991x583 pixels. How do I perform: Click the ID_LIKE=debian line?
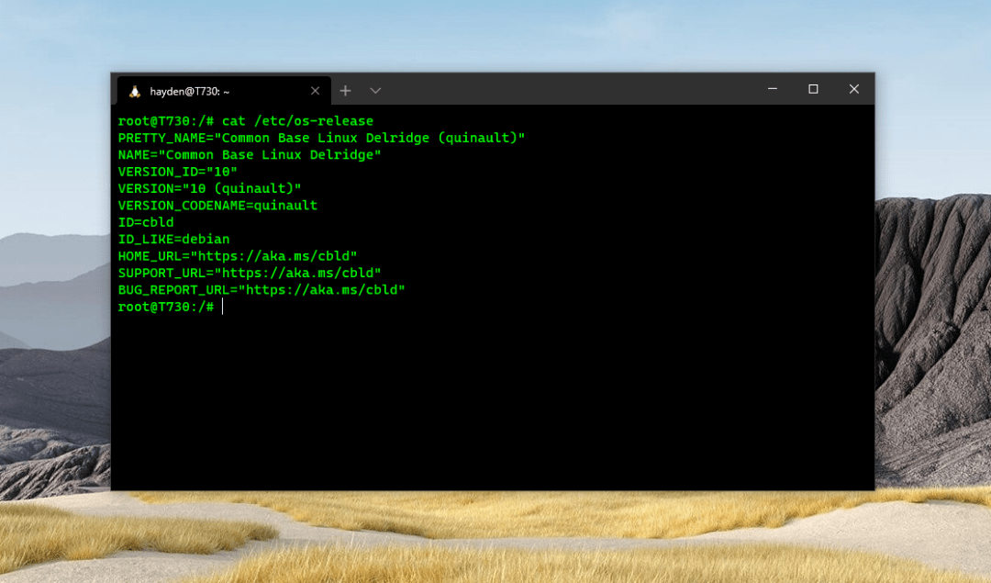click(173, 239)
